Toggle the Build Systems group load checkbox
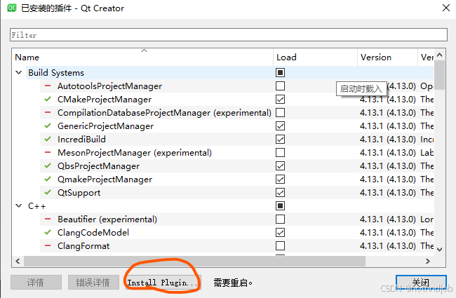456x298 pixels. click(280, 73)
